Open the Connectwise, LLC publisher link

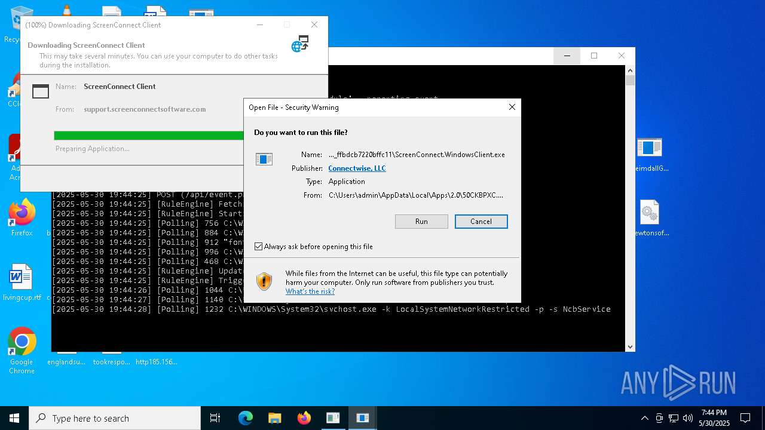click(x=357, y=168)
